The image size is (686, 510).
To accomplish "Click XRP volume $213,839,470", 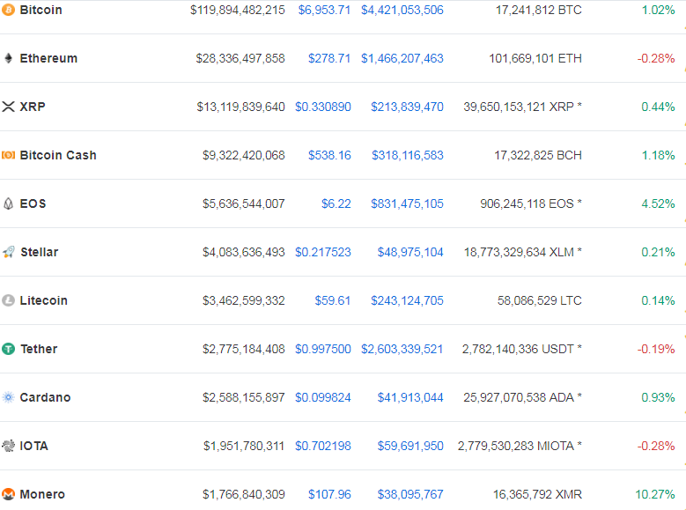I will [x=408, y=107].
